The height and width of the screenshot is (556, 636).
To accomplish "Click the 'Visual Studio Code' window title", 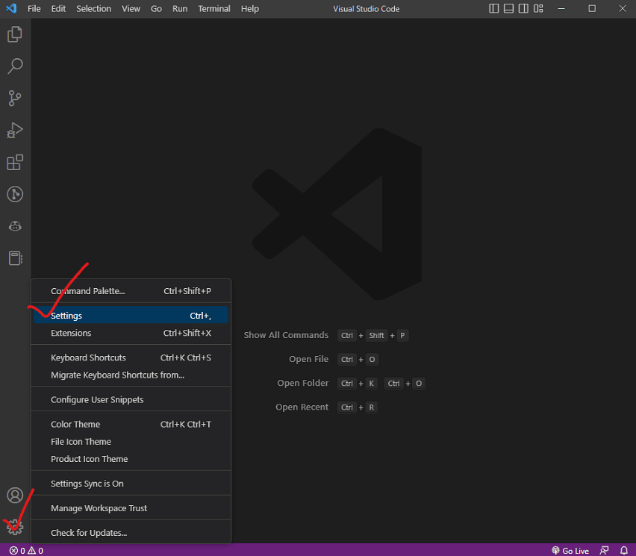I will coord(367,8).
